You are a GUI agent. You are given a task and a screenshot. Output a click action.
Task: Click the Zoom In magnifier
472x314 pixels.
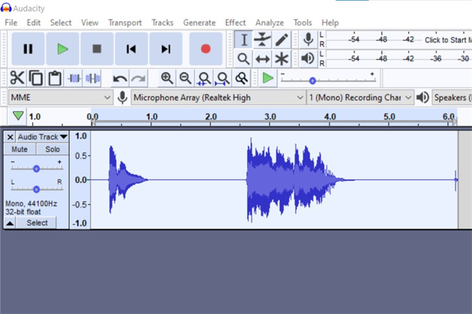click(x=167, y=78)
